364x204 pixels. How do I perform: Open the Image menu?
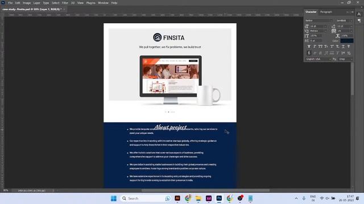click(27, 3)
